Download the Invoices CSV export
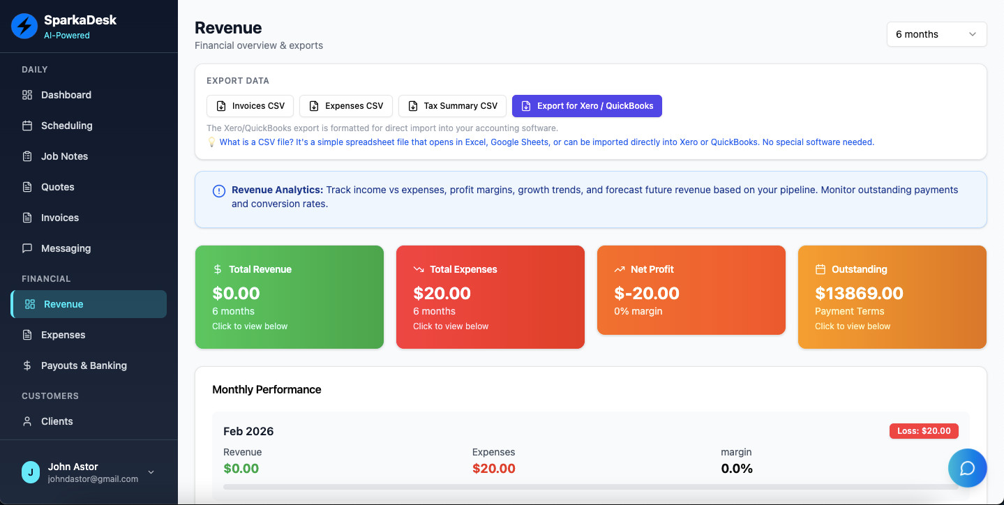The height and width of the screenshot is (505, 1004). click(250, 106)
